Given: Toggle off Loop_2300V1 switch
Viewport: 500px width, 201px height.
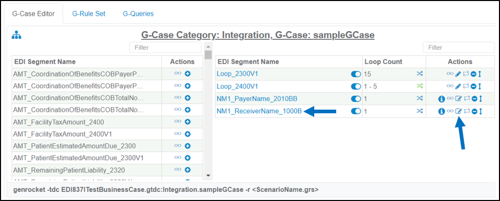Looking at the screenshot, I should coord(355,74).
